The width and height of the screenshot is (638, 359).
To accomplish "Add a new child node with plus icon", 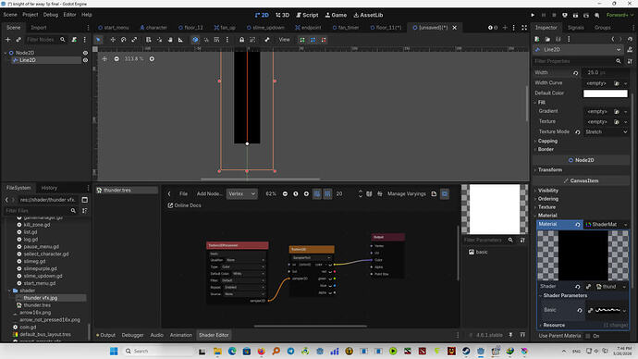I will click(x=7, y=40).
